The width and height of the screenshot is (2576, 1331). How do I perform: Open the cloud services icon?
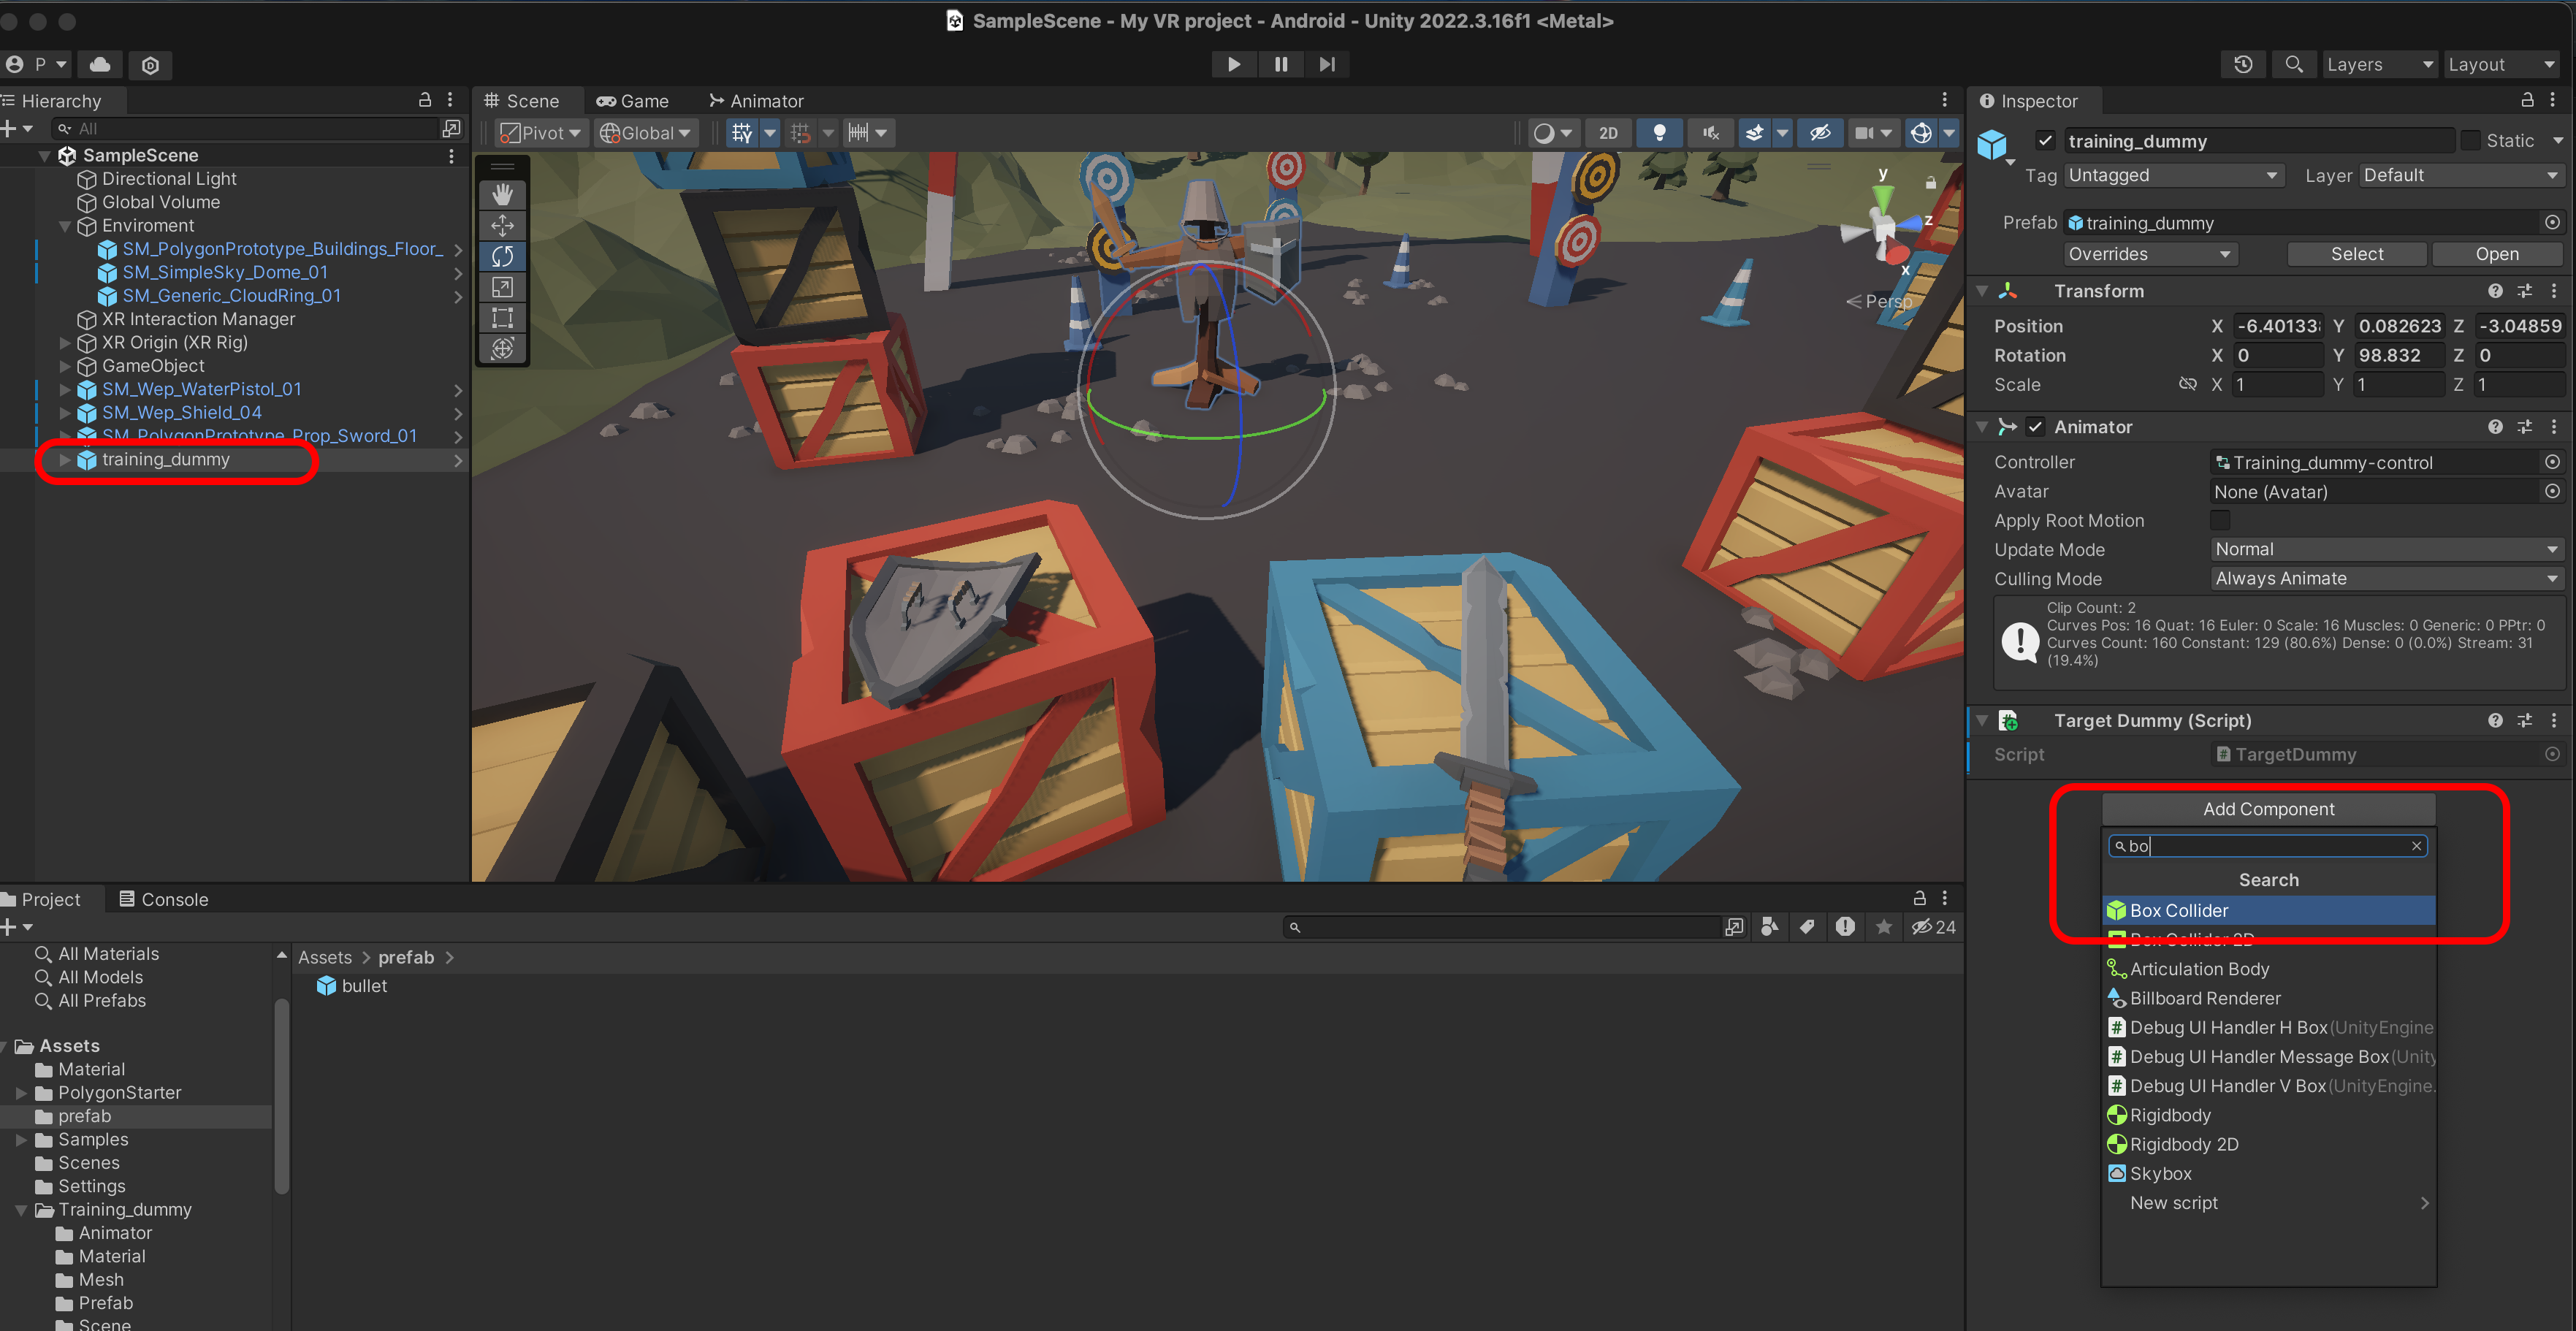(100, 65)
